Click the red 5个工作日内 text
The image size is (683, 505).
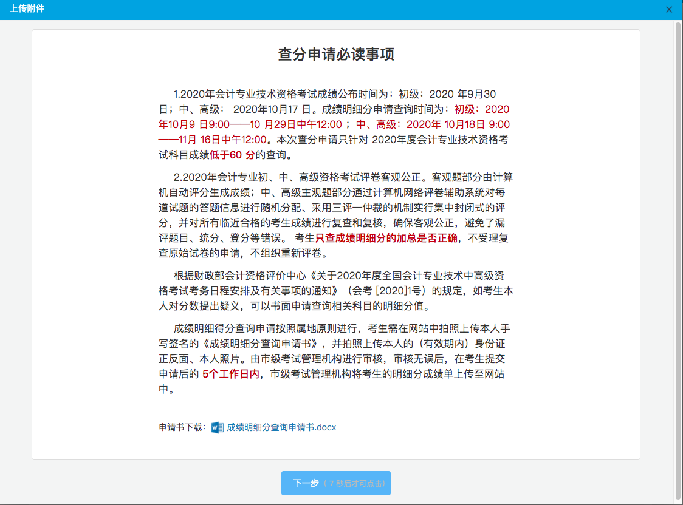point(231,374)
